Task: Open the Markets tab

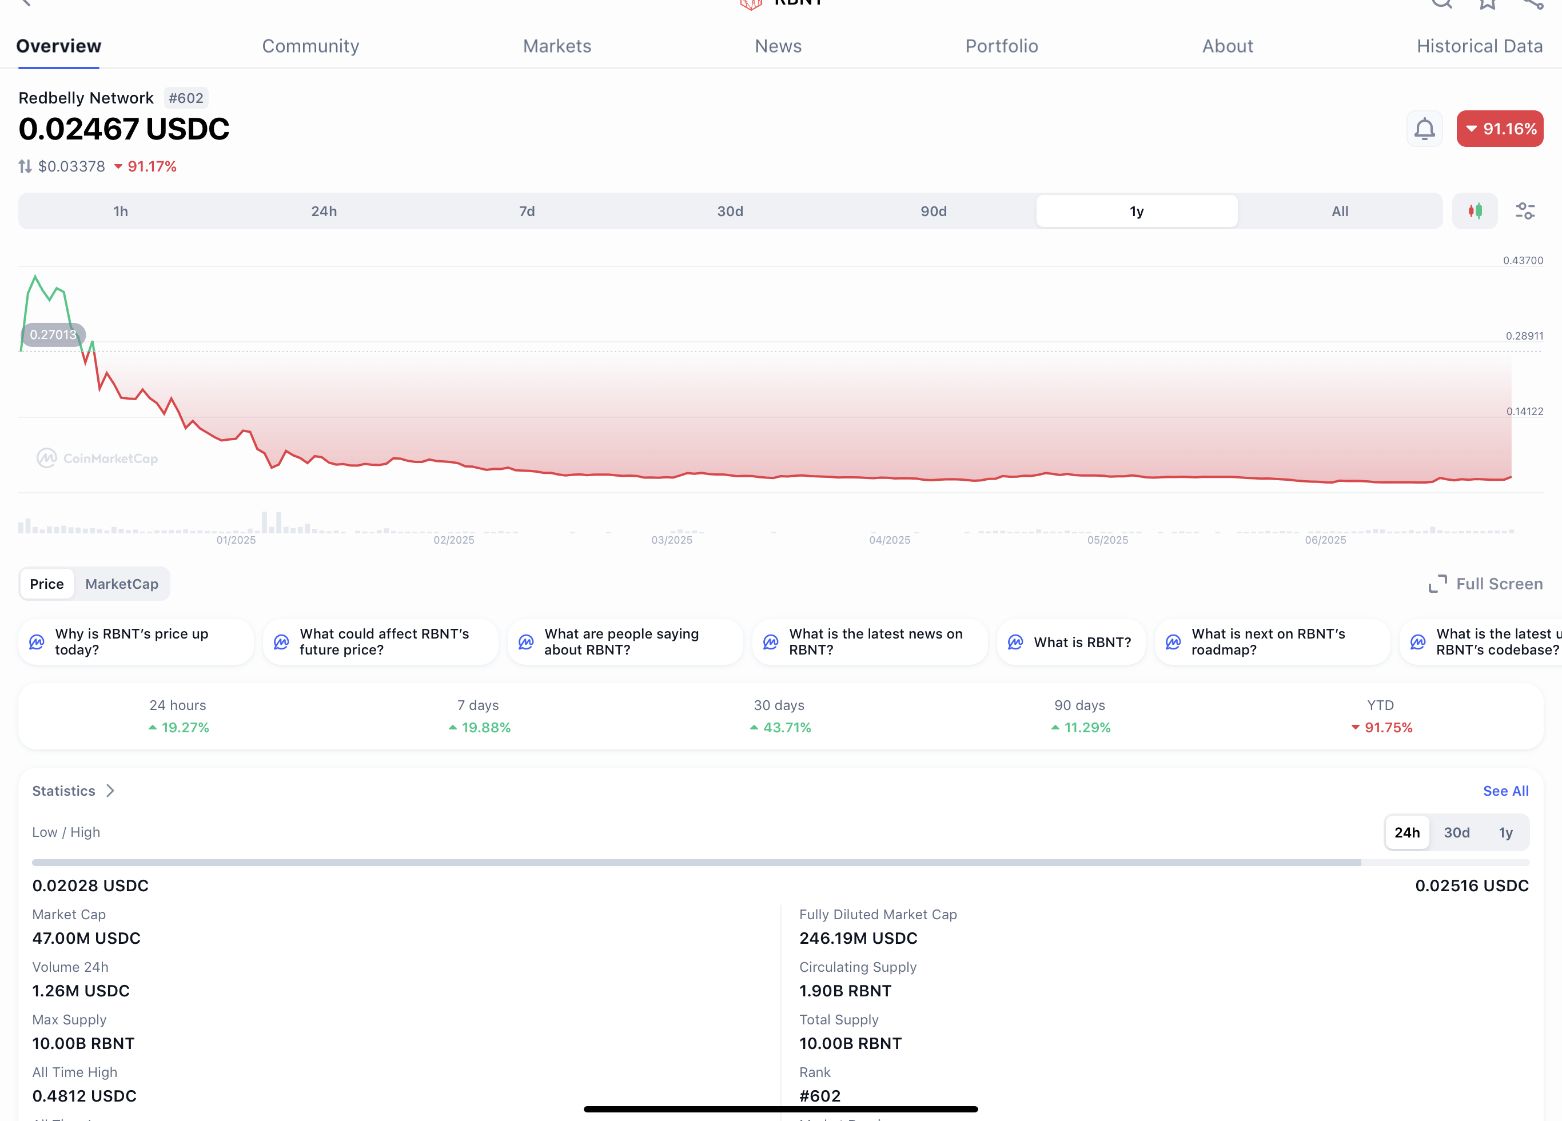Action: [557, 46]
